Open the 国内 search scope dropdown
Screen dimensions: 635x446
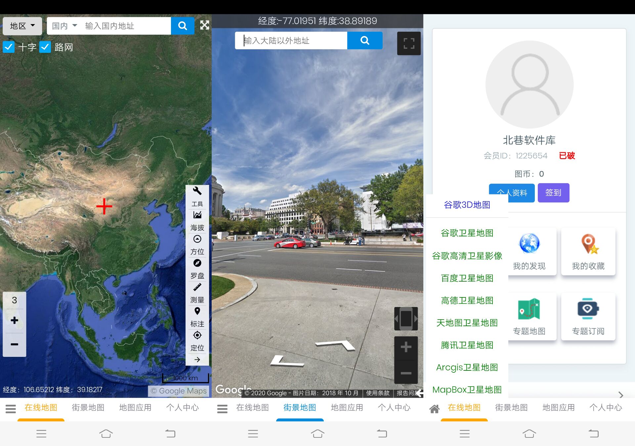(64, 26)
